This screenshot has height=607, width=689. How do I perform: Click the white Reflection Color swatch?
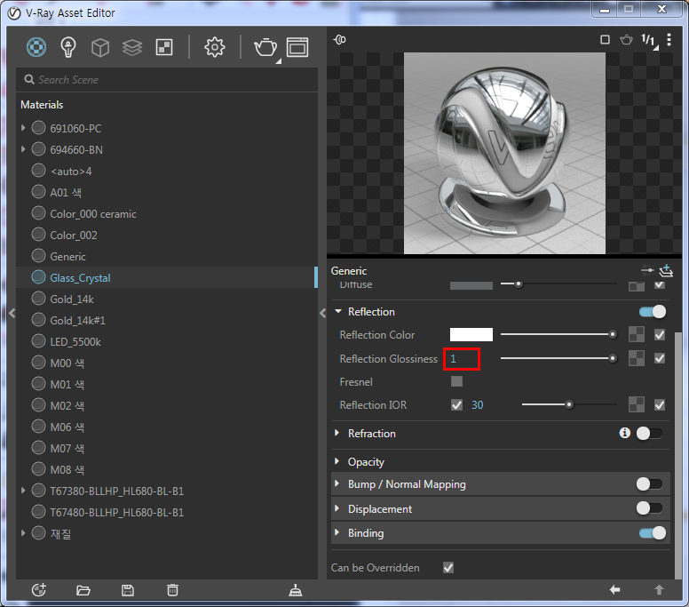(x=471, y=335)
